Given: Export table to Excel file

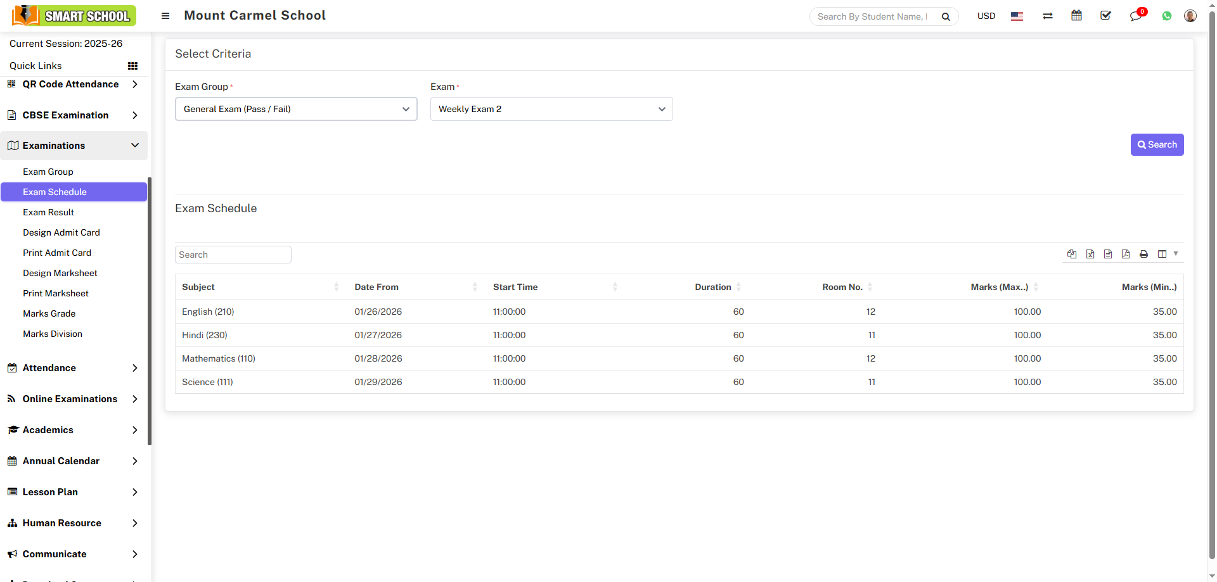Looking at the screenshot, I should click(x=1090, y=254).
